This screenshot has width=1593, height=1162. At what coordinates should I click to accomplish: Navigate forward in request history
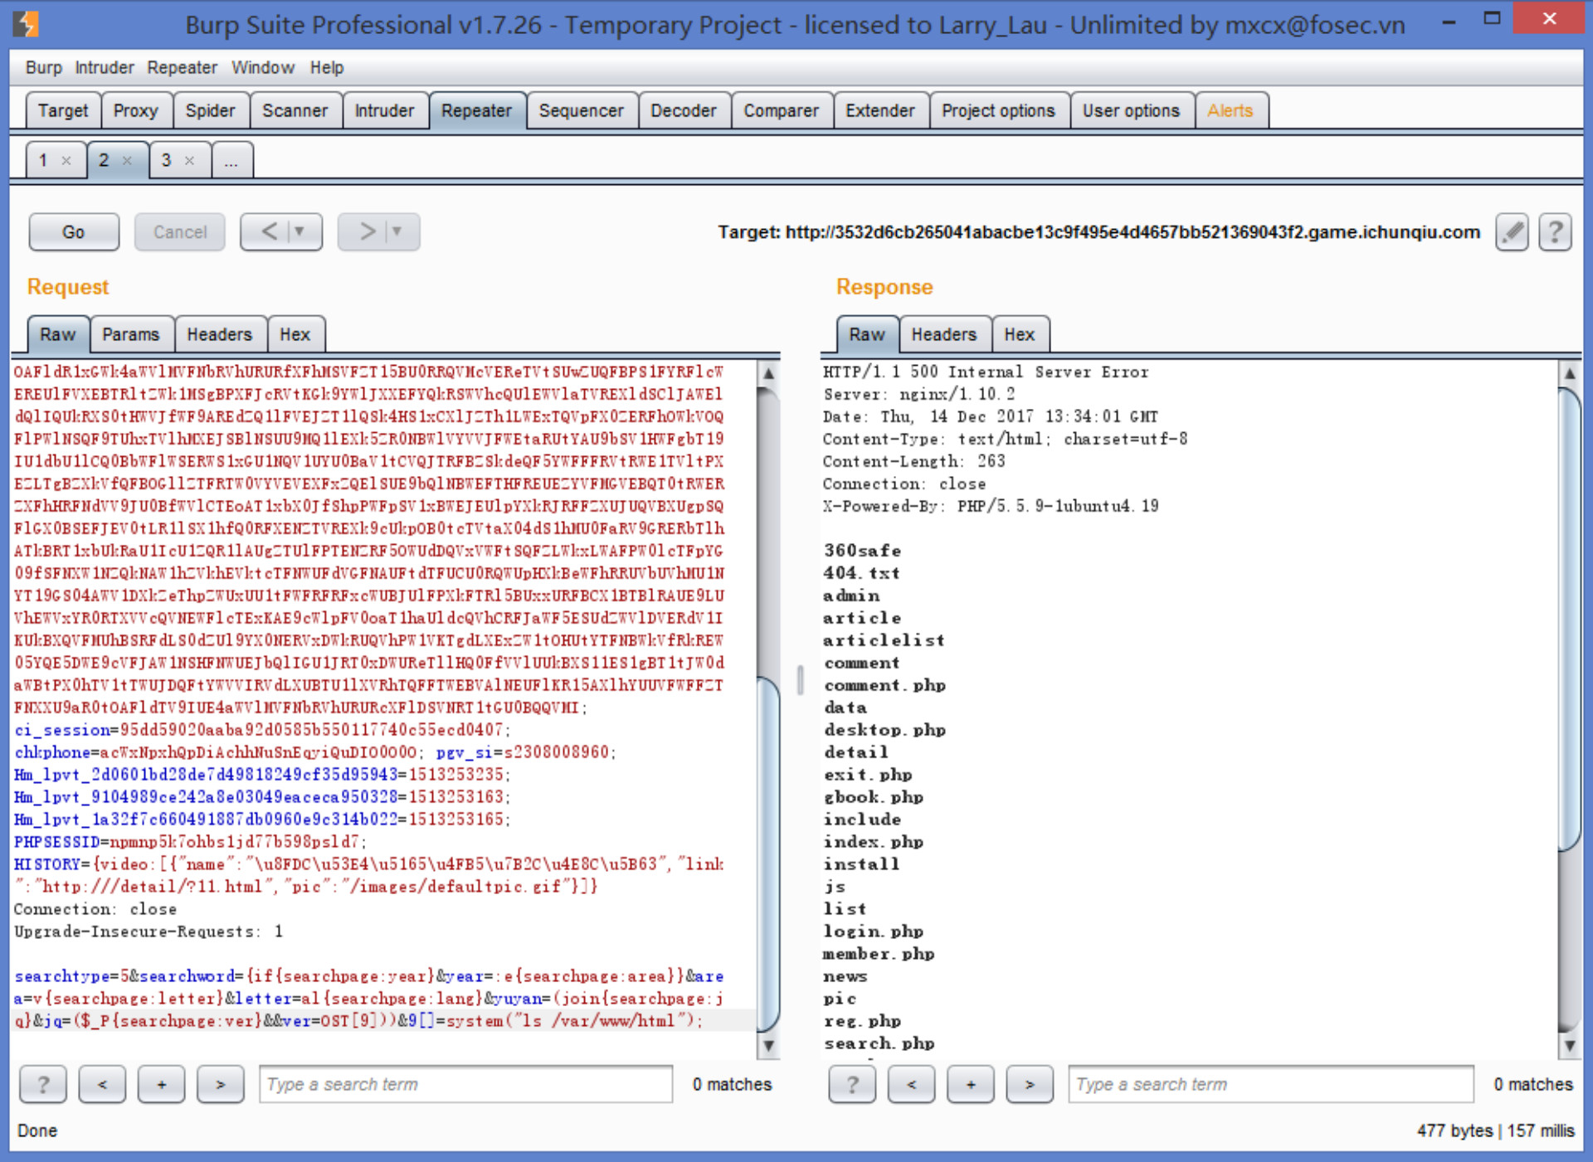tap(365, 231)
